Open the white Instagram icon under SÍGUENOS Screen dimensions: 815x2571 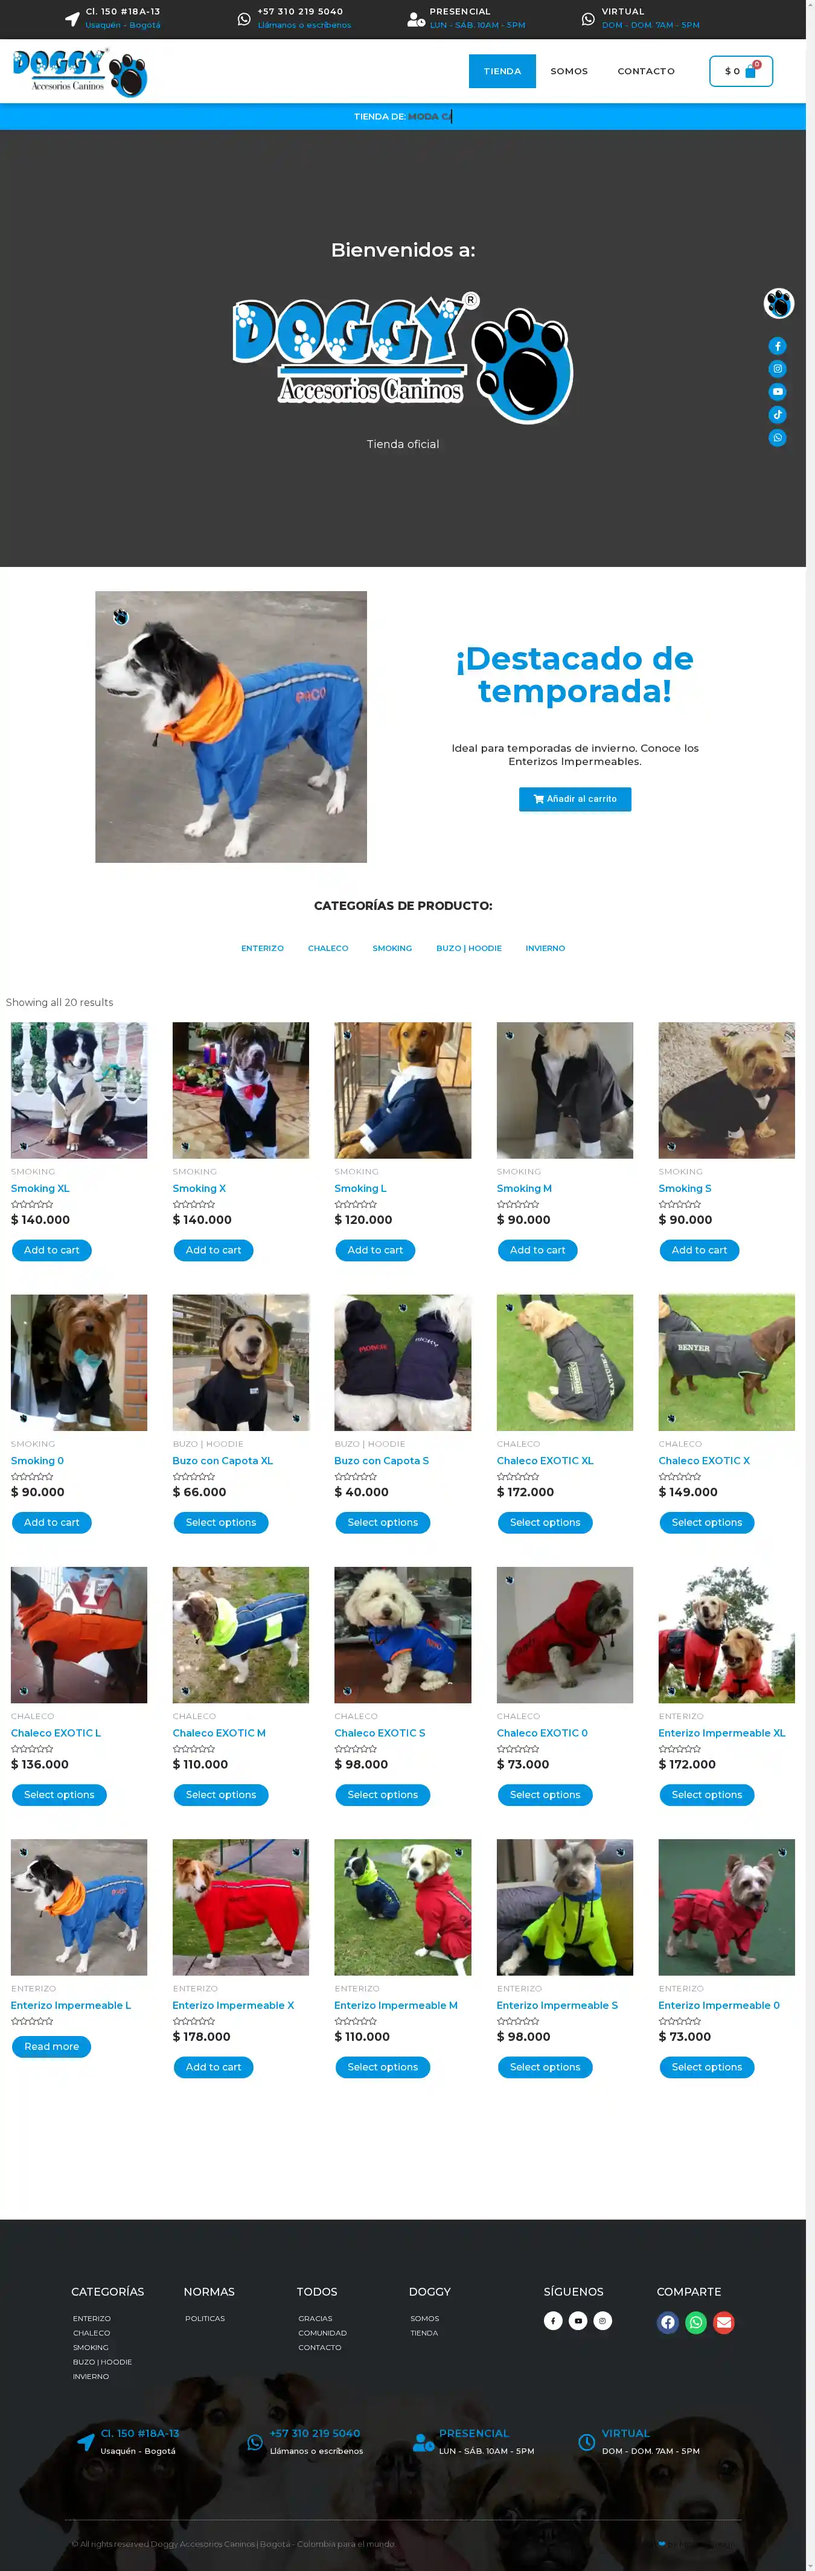point(602,2320)
